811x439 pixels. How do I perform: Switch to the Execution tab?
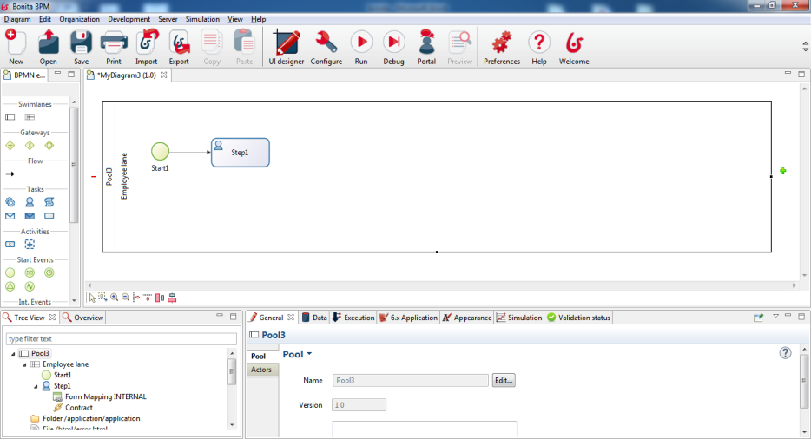click(353, 318)
